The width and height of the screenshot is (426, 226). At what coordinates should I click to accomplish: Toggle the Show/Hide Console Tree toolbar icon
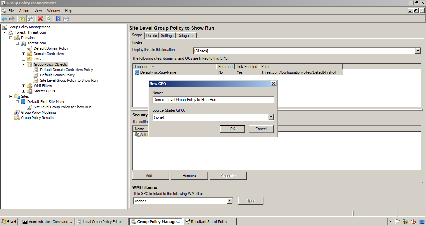30,19
